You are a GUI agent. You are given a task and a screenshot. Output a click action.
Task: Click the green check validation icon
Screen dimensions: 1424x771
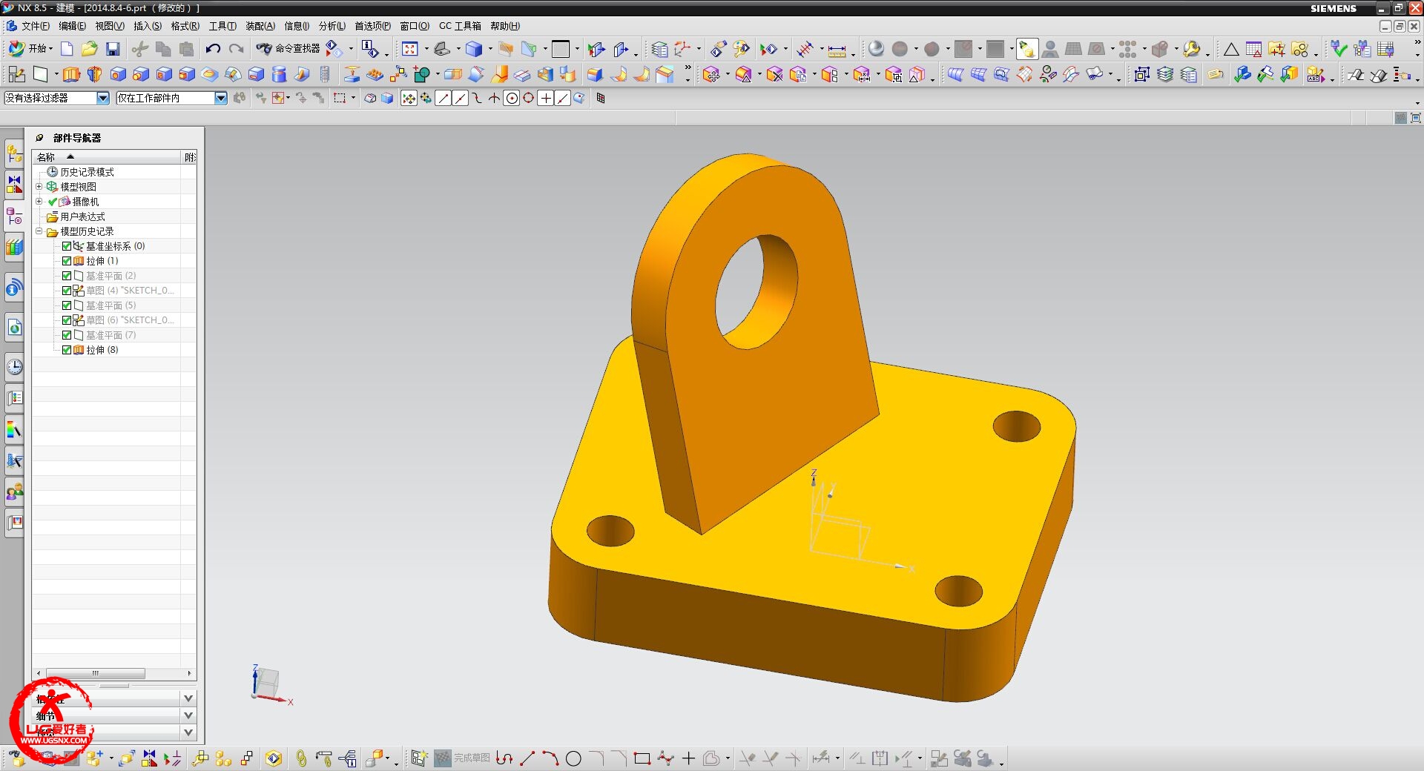coord(1339,49)
